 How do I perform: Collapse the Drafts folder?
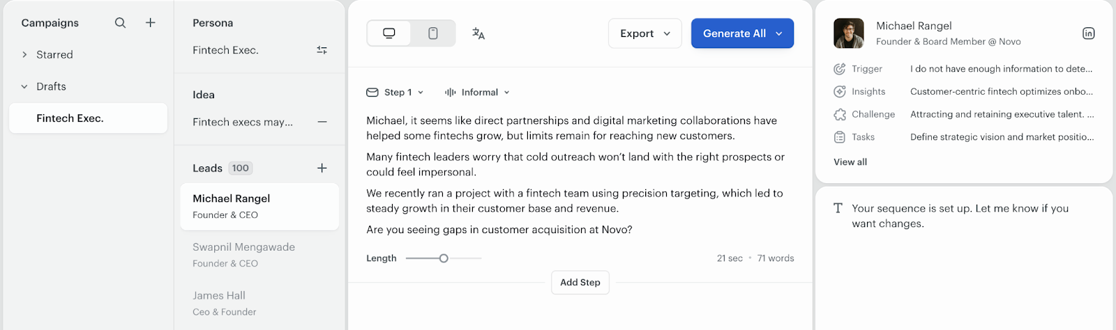click(x=24, y=86)
